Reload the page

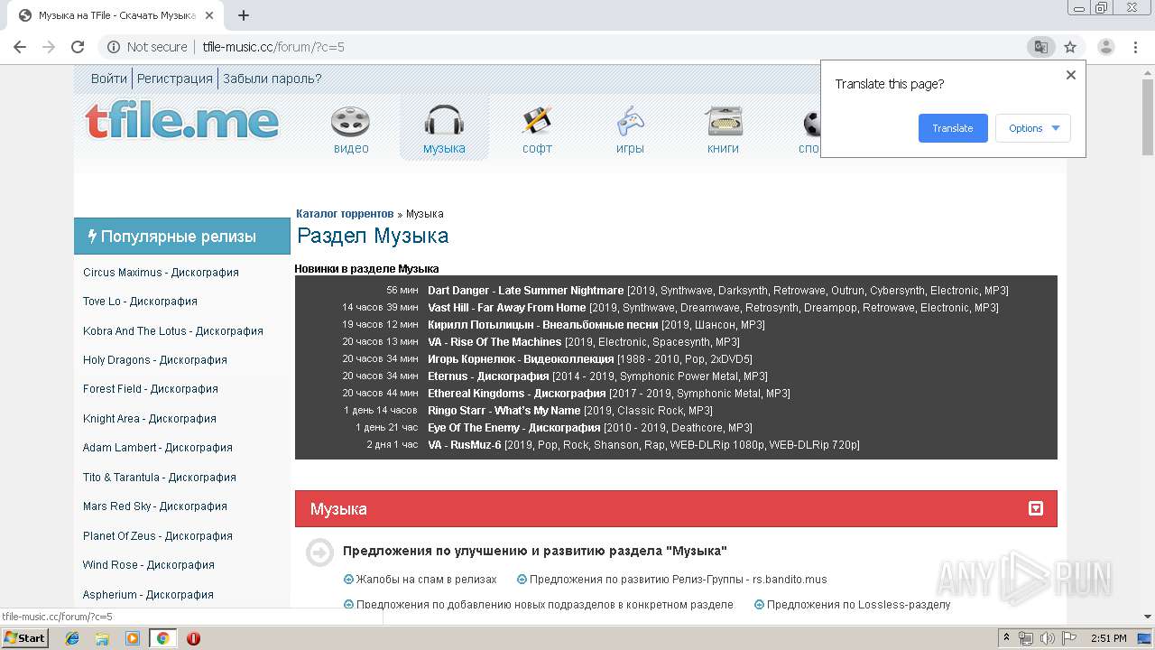(78, 47)
